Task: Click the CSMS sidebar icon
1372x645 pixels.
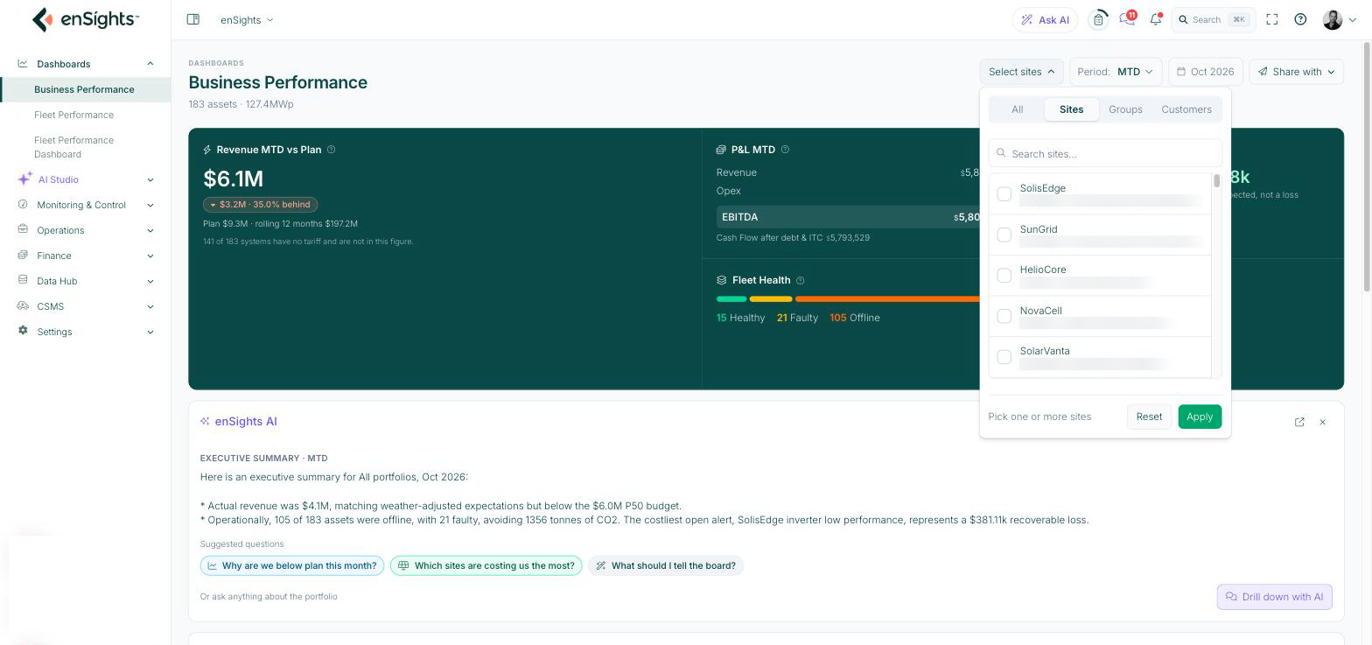Action: (x=23, y=305)
